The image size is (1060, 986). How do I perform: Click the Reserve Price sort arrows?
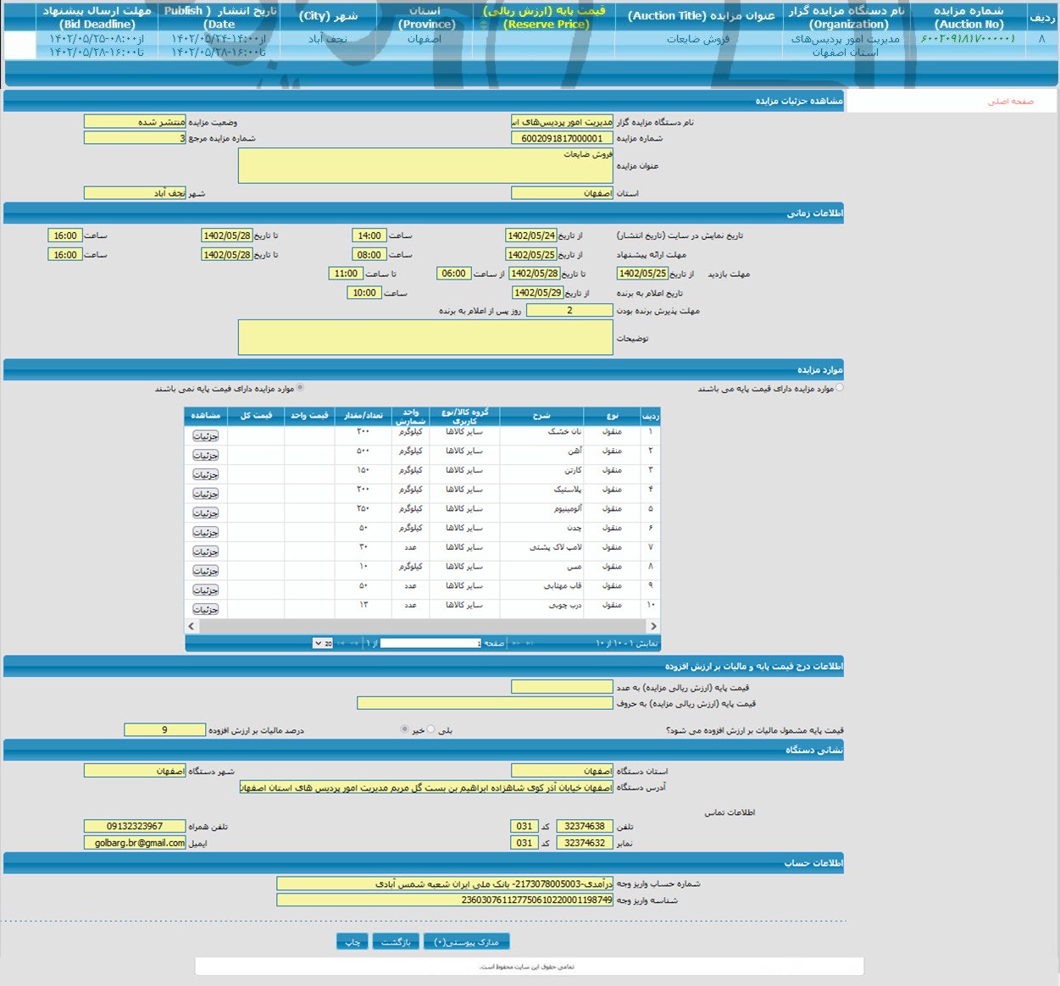tap(484, 25)
